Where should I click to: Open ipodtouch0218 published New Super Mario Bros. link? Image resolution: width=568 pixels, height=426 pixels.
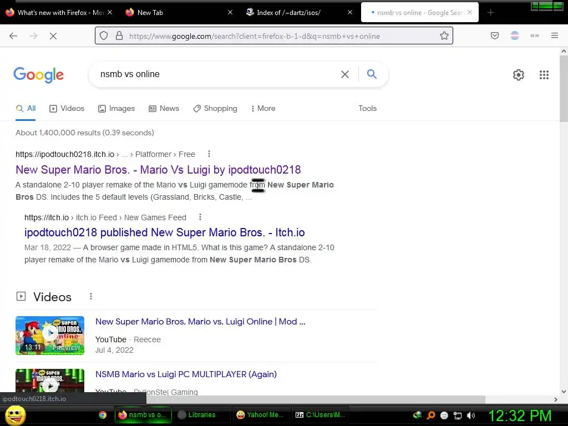164,232
